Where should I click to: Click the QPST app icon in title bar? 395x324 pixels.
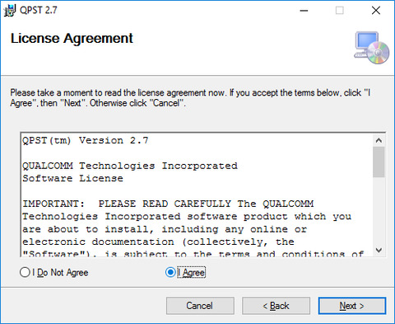click(x=10, y=11)
